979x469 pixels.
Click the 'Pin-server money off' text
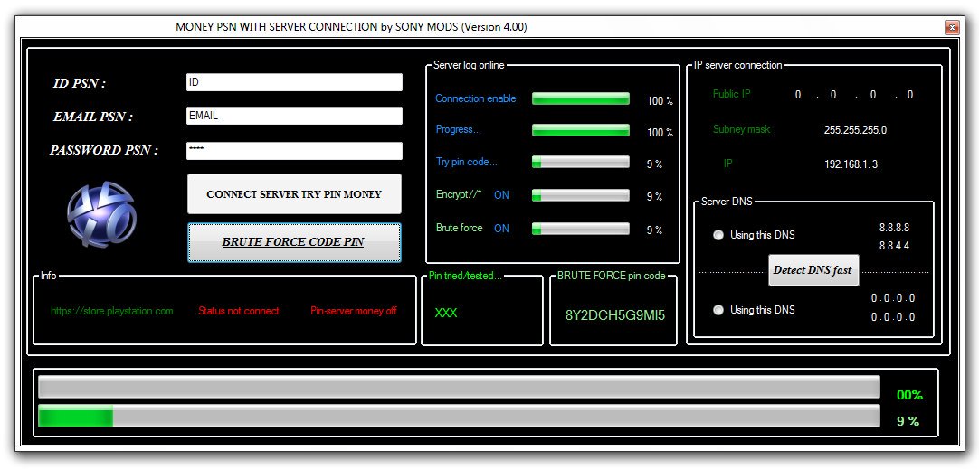coord(354,311)
